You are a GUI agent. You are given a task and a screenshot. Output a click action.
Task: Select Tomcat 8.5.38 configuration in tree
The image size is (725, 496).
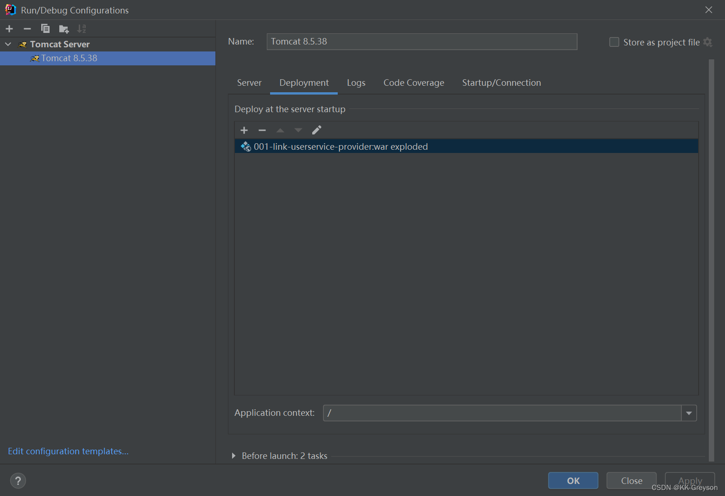point(107,58)
